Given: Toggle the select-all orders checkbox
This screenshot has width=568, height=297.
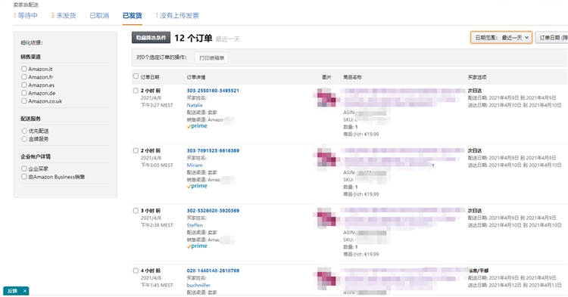Looking at the screenshot, I should (136, 76).
